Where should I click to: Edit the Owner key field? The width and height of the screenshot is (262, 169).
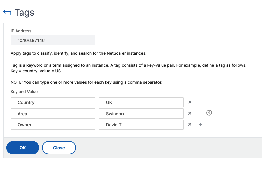coord(53,125)
